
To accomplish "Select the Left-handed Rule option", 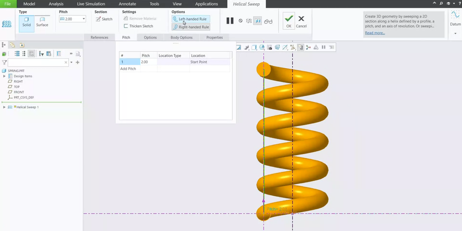I will click(x=191, y=19).
